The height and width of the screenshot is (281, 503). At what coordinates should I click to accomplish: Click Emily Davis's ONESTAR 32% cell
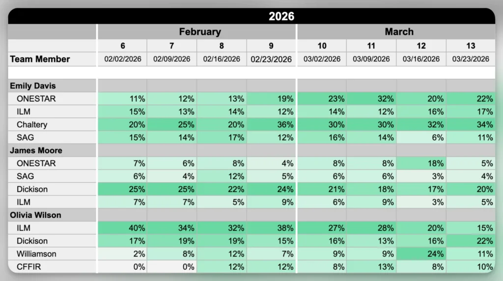371,98
